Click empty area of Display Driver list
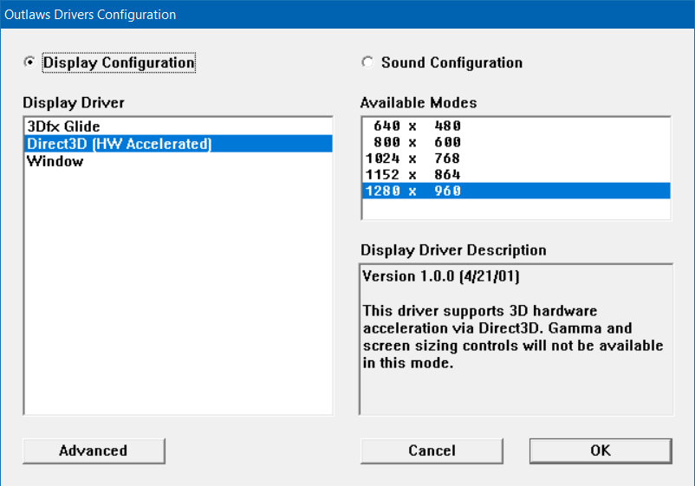The width and height of the screenshot is (695, 486). (x=178, y=295)
